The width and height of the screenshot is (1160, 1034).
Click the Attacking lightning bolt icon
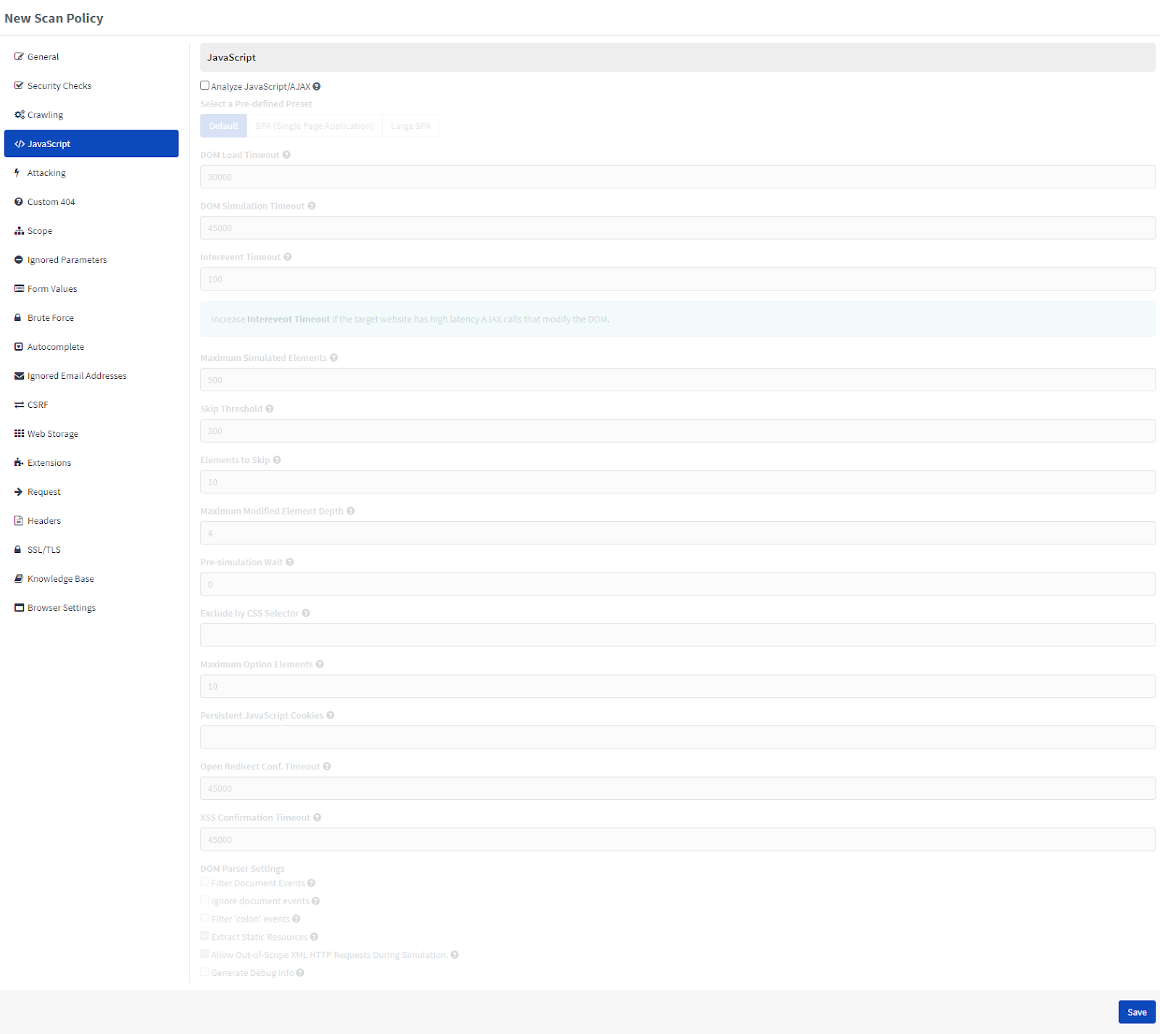point(17,172)
